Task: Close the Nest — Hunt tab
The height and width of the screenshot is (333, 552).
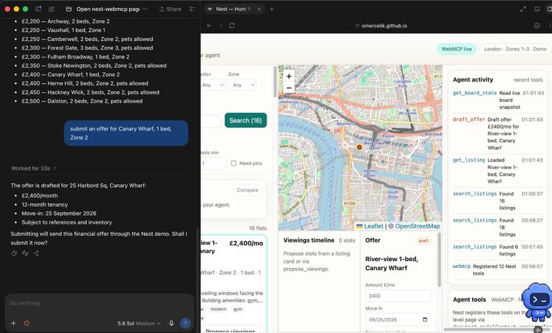Action: coord(259,9)
